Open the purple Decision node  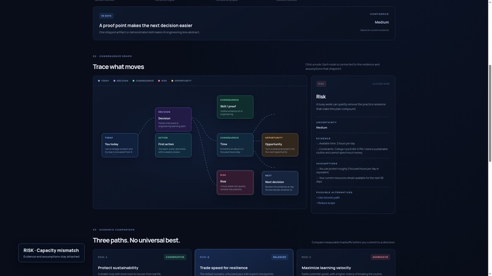point(173,119)
